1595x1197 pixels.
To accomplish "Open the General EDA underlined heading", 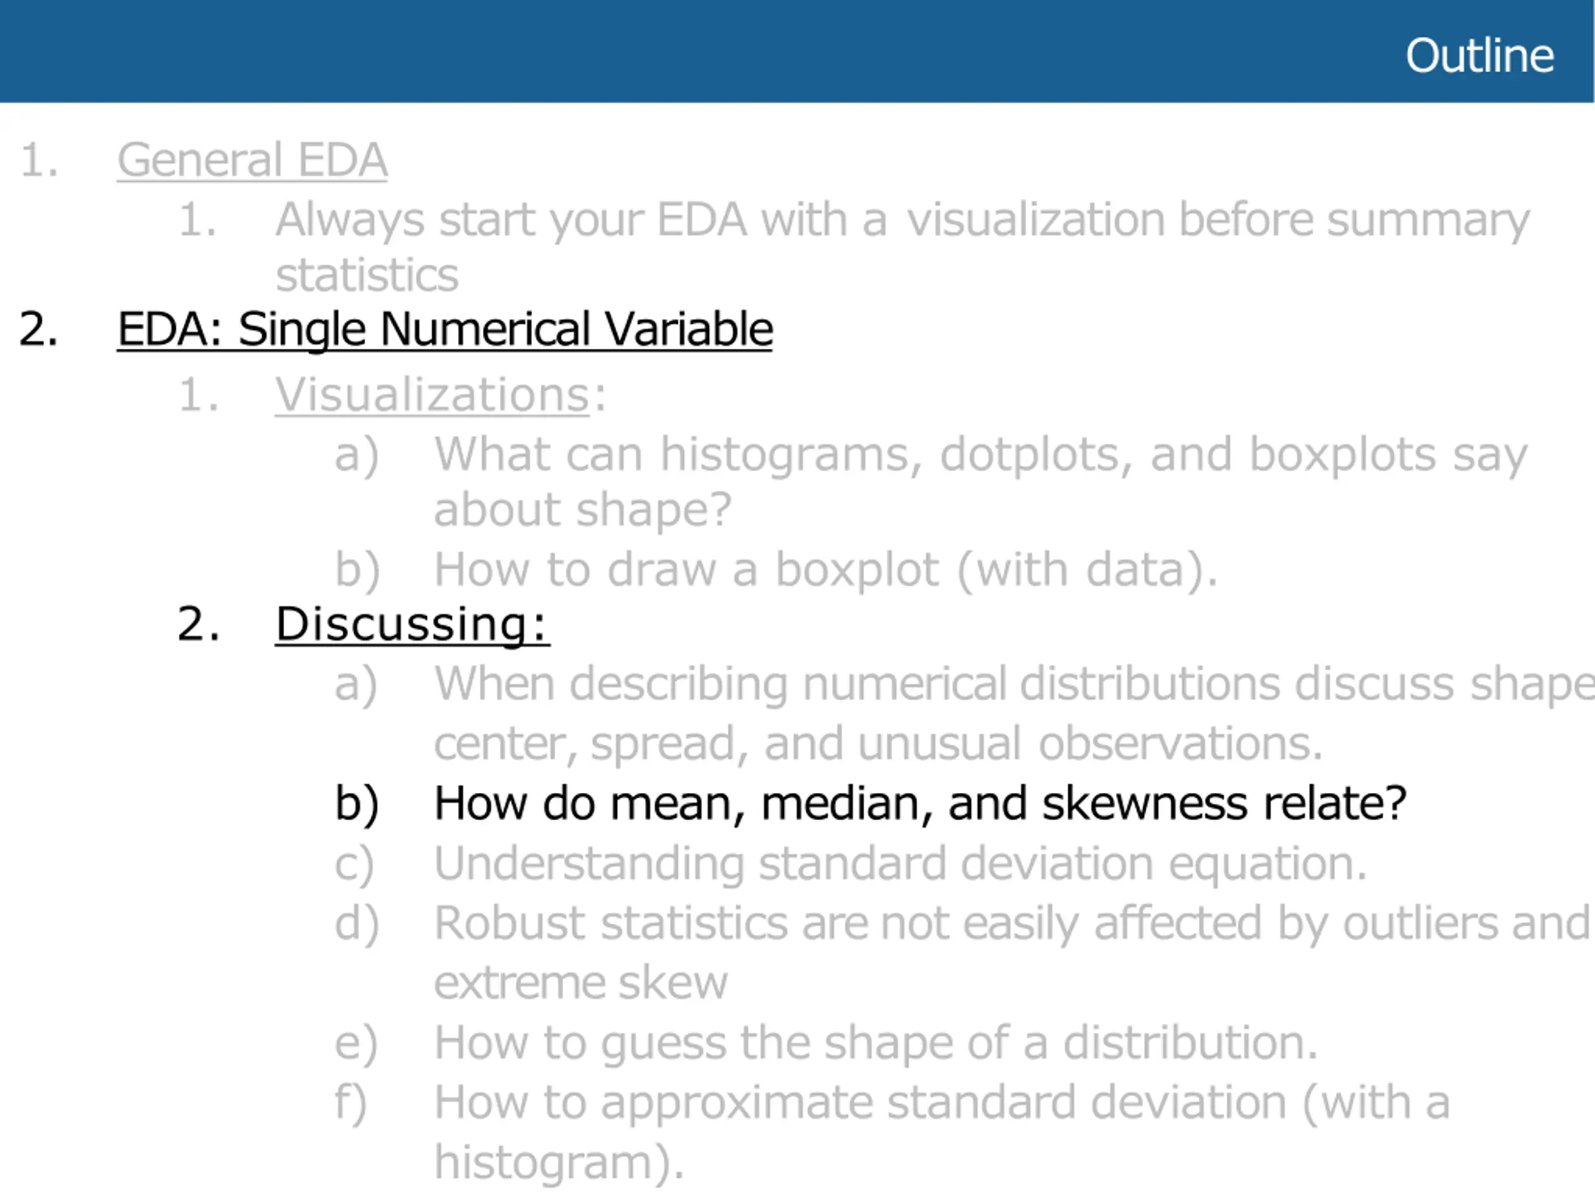I will tap(252, 160).
